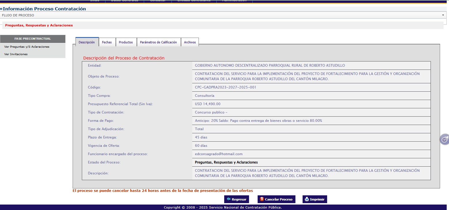Click the process code CPC-GADPRA2023-2027-2025-001
Screen dimensions: 449x210
225,87
